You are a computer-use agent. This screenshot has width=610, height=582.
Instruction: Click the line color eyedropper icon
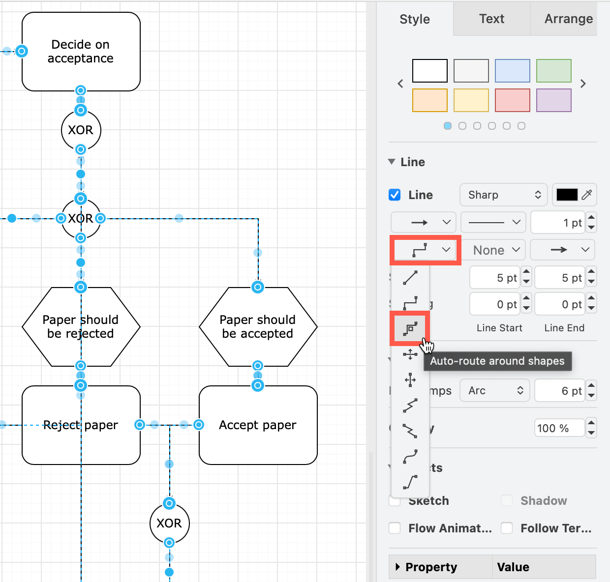pyautogui.click(x=587, y=195)
